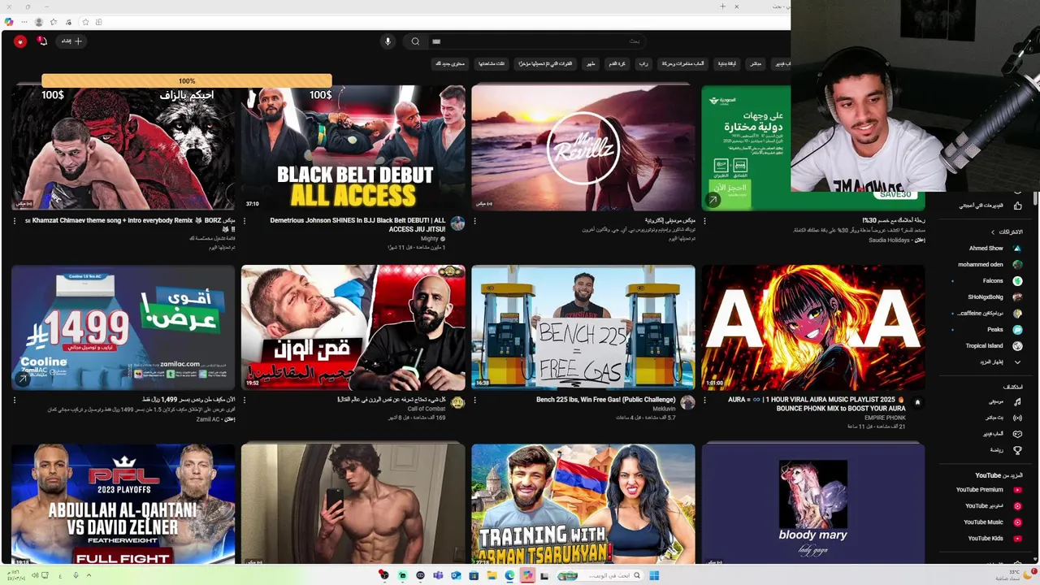Open the Mekluvin channel avatar
This screenshot has width=1040, height=585.
[687, 403]
